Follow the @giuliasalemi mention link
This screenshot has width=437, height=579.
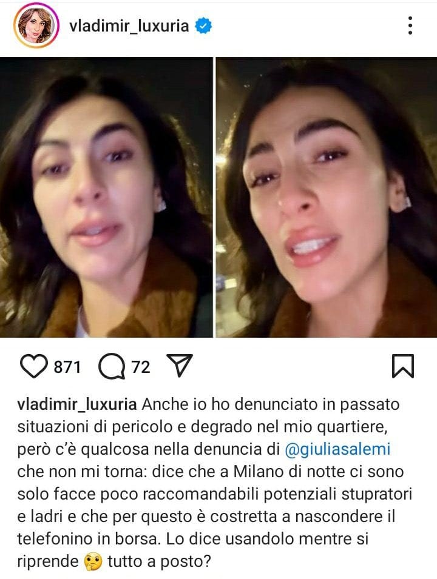point(338,449)
